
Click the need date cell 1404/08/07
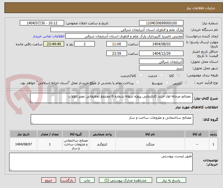pos(23,144)
